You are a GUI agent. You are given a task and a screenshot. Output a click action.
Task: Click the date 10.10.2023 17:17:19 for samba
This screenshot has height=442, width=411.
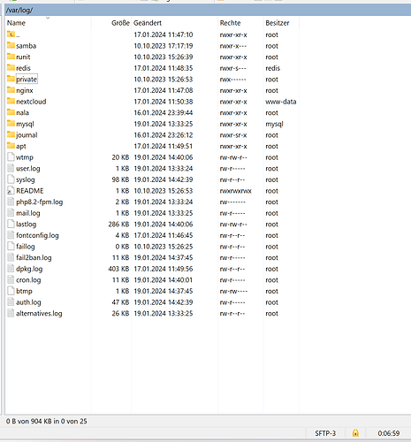tap(164, 46)
